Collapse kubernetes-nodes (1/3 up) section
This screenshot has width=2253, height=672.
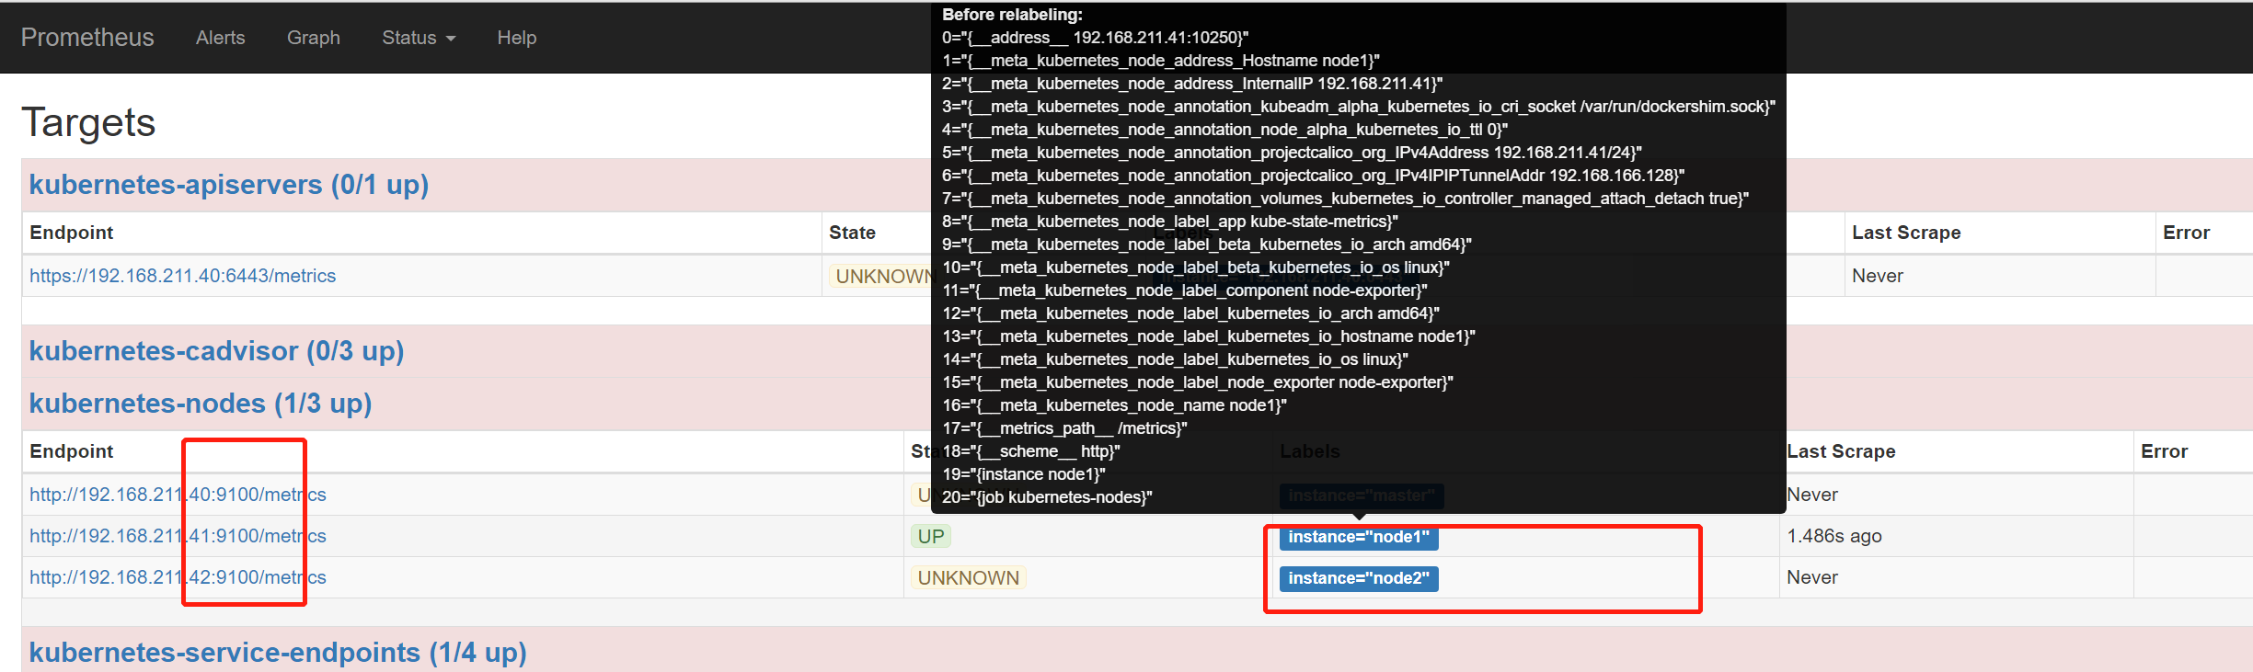click(x=201, y=404)
